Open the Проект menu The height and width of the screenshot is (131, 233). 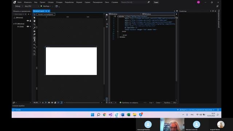[x=43, y=3]
